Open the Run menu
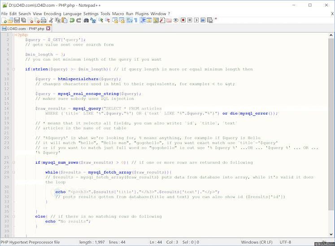335x246 pixels. (130, 14)
